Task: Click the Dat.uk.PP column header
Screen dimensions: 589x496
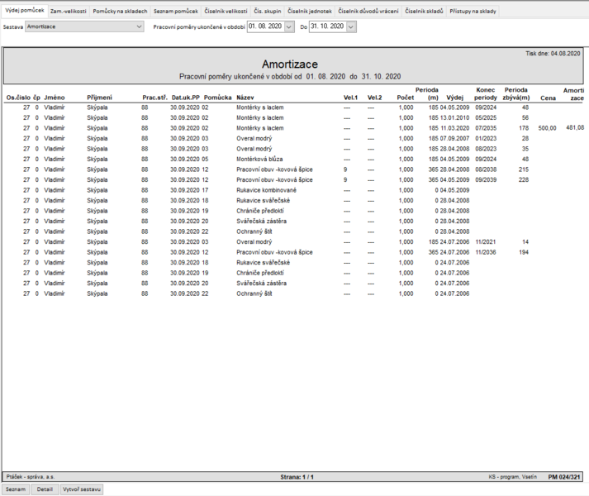Action: pyautogui.click(x=186, y=98)
